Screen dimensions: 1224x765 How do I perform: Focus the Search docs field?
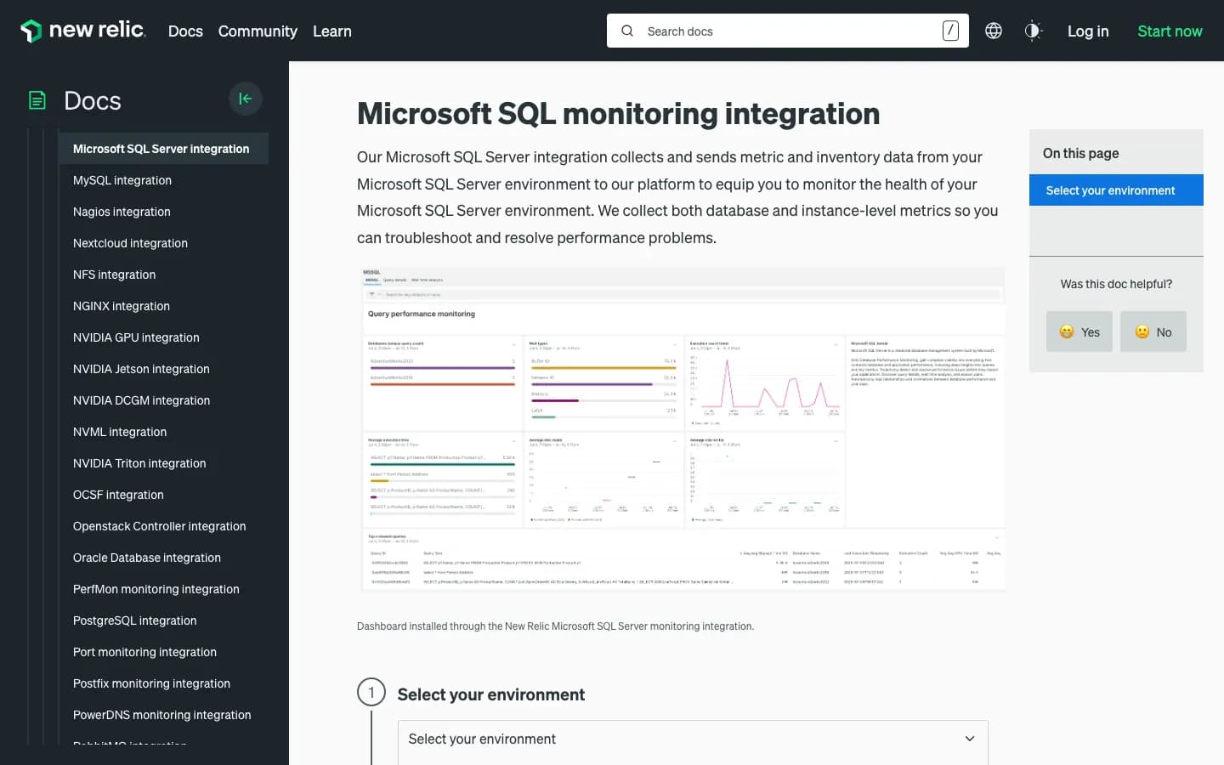pyautogui.click(x=788, y=31)
